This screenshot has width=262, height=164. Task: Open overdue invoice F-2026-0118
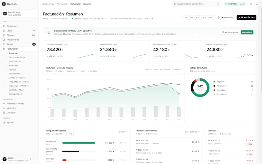tap(231, 142)
